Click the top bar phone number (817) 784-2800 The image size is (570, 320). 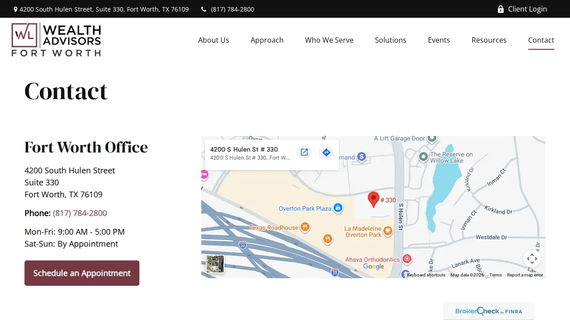(x=232, y=9)
